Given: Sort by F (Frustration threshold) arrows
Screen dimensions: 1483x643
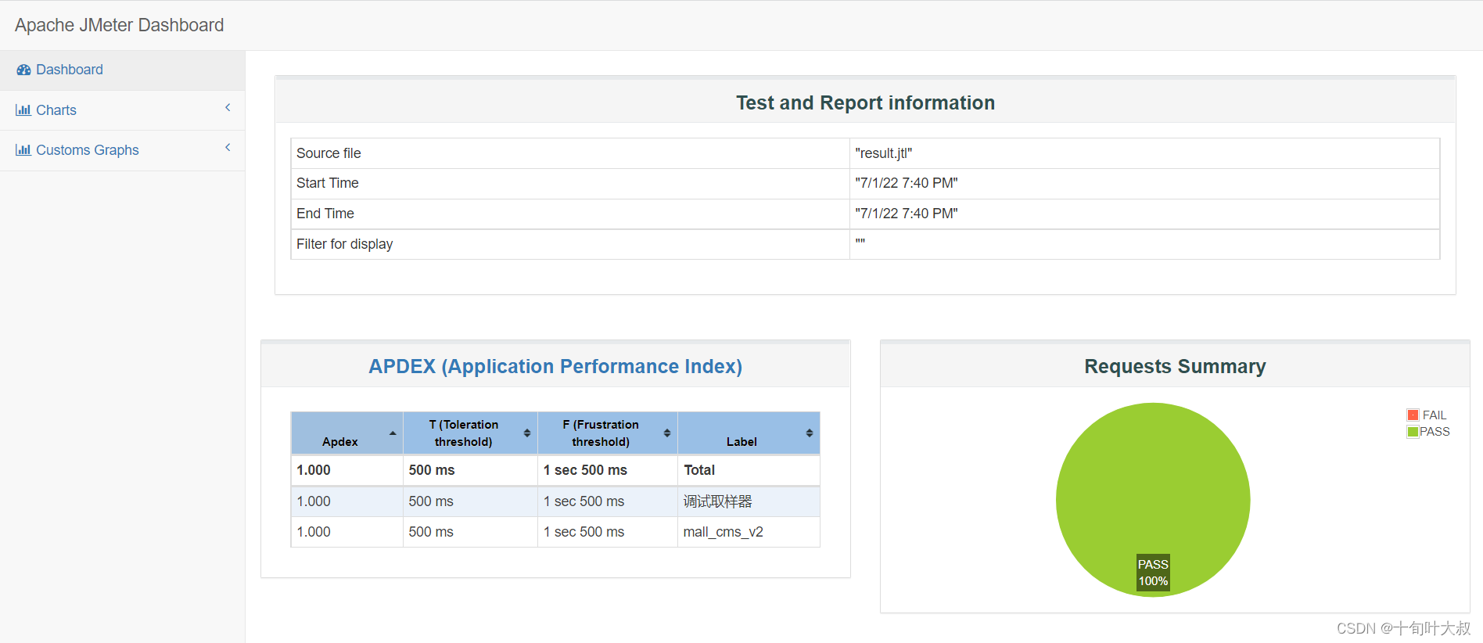Looking at the screenshot, I should pyautogui.click(x=667, y=433).
